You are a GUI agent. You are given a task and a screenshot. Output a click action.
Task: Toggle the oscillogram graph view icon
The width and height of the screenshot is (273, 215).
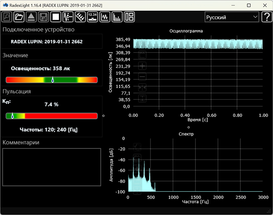tap(105, 17)
